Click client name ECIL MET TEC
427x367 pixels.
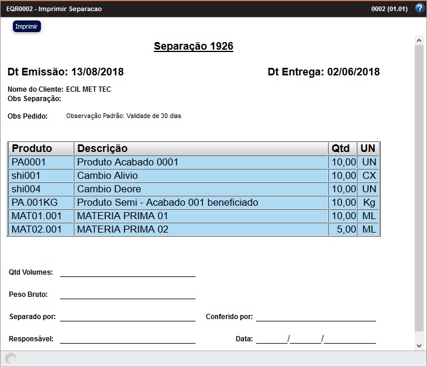click(x=88, y=89)
